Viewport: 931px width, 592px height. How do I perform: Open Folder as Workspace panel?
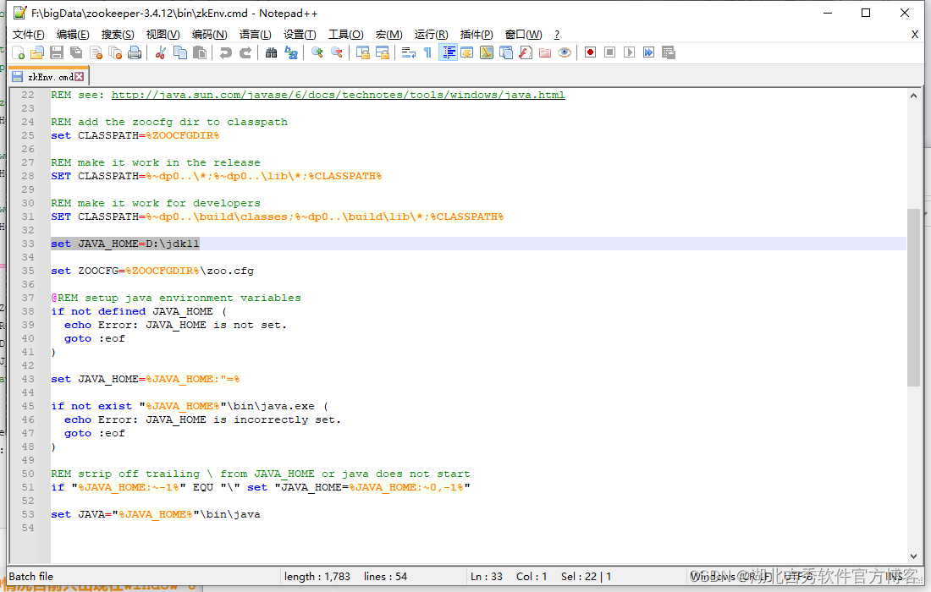click(x=544, y=52)
